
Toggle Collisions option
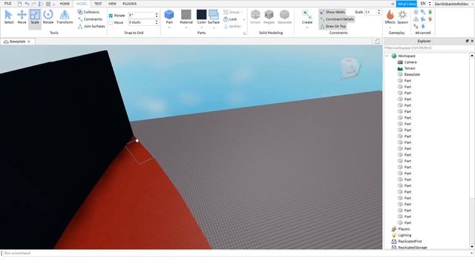pyautogui.click(x=88, y=12)
